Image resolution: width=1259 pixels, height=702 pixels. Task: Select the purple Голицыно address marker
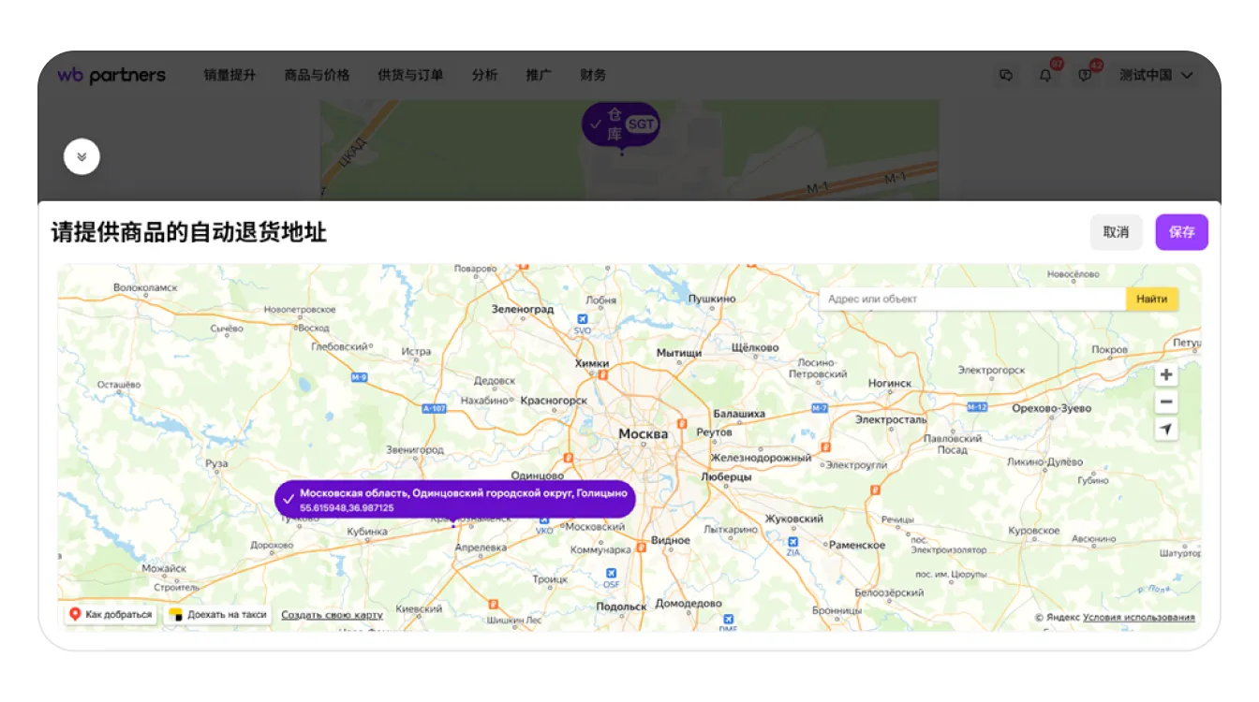tap(454, 499)
